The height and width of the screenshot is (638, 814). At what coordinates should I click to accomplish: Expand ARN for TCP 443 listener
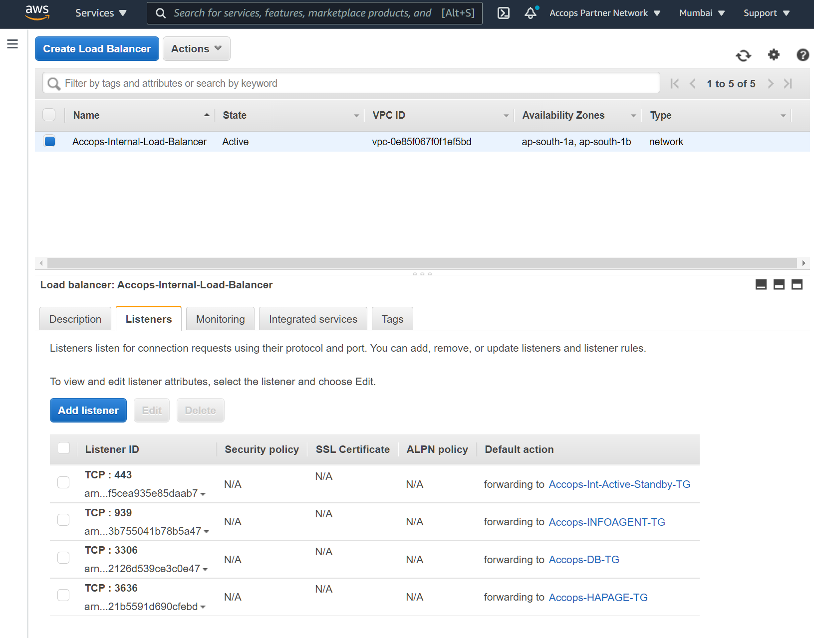pos(203,494)
